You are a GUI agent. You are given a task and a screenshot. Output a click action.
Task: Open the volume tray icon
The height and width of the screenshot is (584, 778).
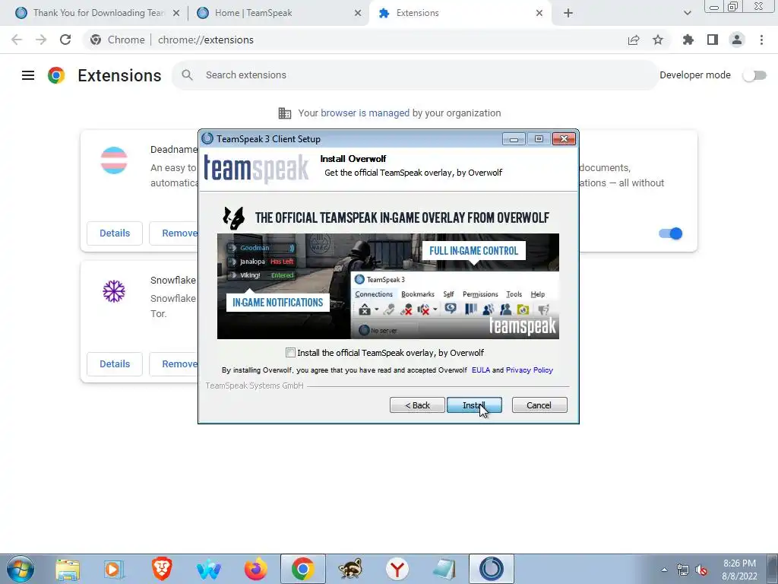(x=701, y=570)
